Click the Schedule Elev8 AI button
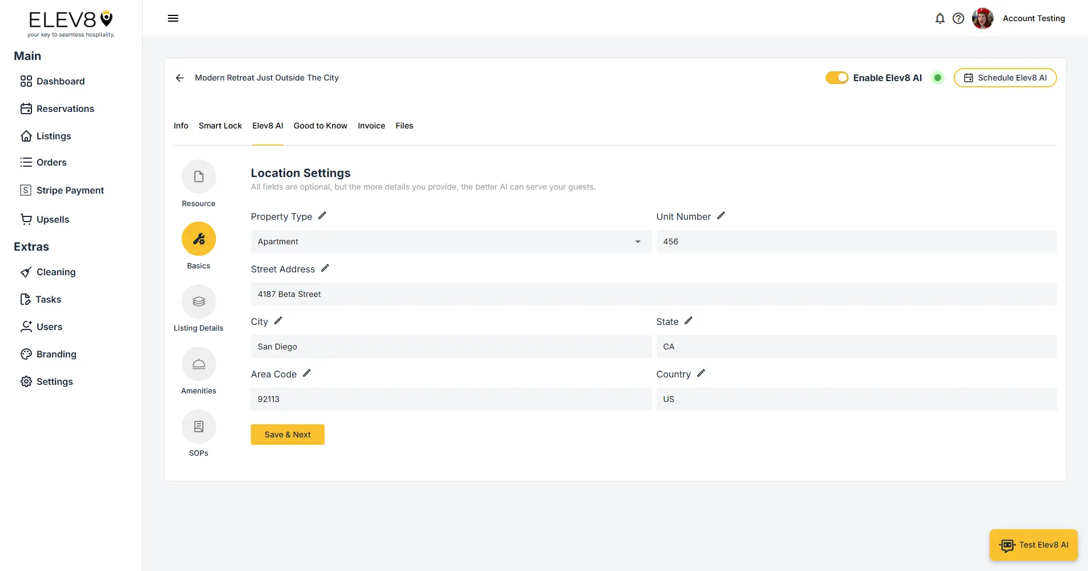Screen dimensions: 1088x571 pos(1005,78)
